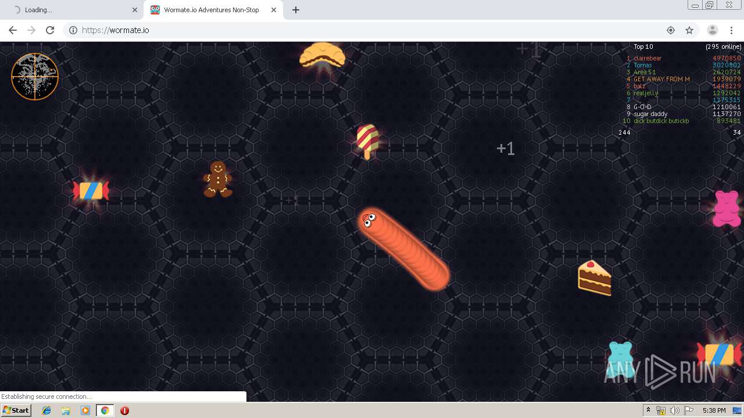Viewport: 744px width, 418px height.
Task: Click the croissant food item
Action: pos(322,55)
